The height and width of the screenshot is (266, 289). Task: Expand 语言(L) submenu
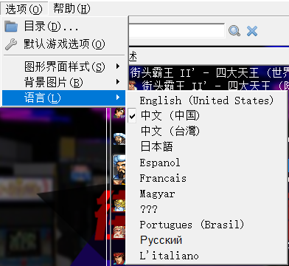(x=63, y=98)
